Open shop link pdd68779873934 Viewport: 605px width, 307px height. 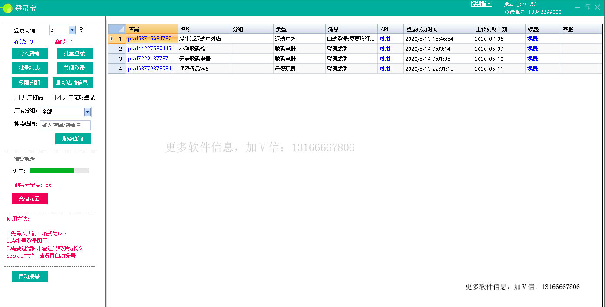point(149,69)
